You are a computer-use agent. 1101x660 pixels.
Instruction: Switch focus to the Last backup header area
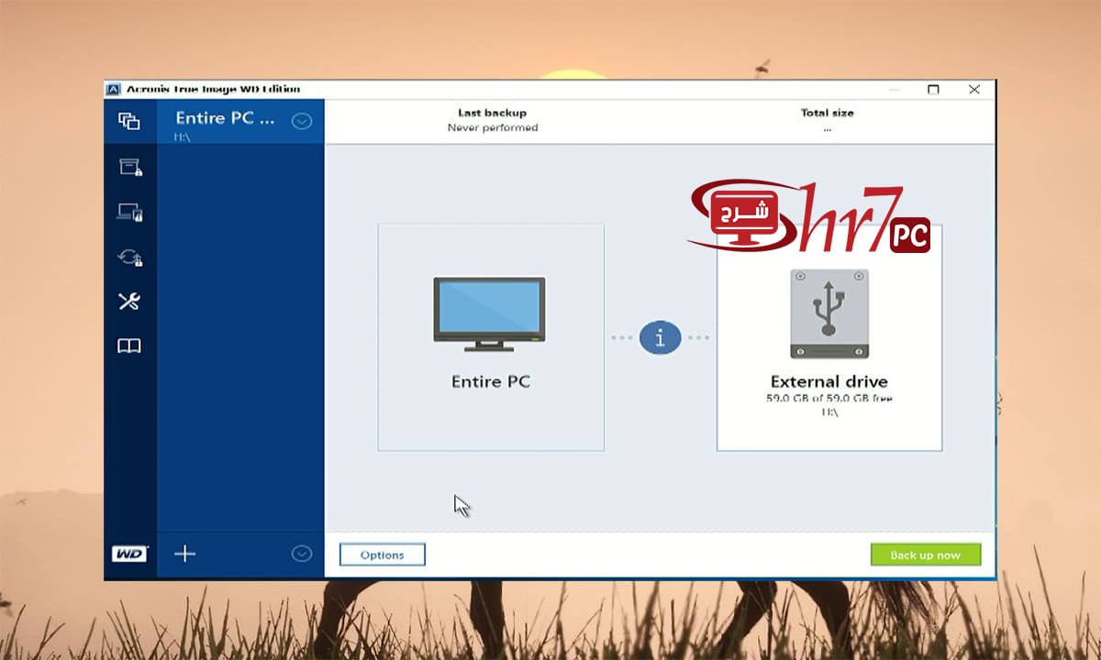(493, 119)
